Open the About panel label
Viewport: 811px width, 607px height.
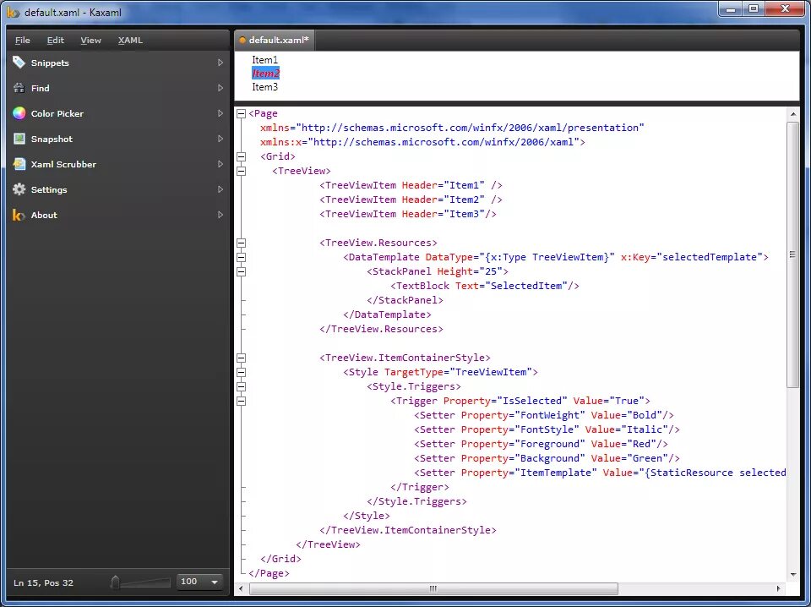pos(44,216)
